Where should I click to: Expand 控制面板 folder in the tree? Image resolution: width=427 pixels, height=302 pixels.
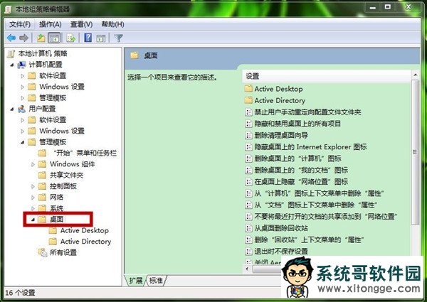point(33,186)
